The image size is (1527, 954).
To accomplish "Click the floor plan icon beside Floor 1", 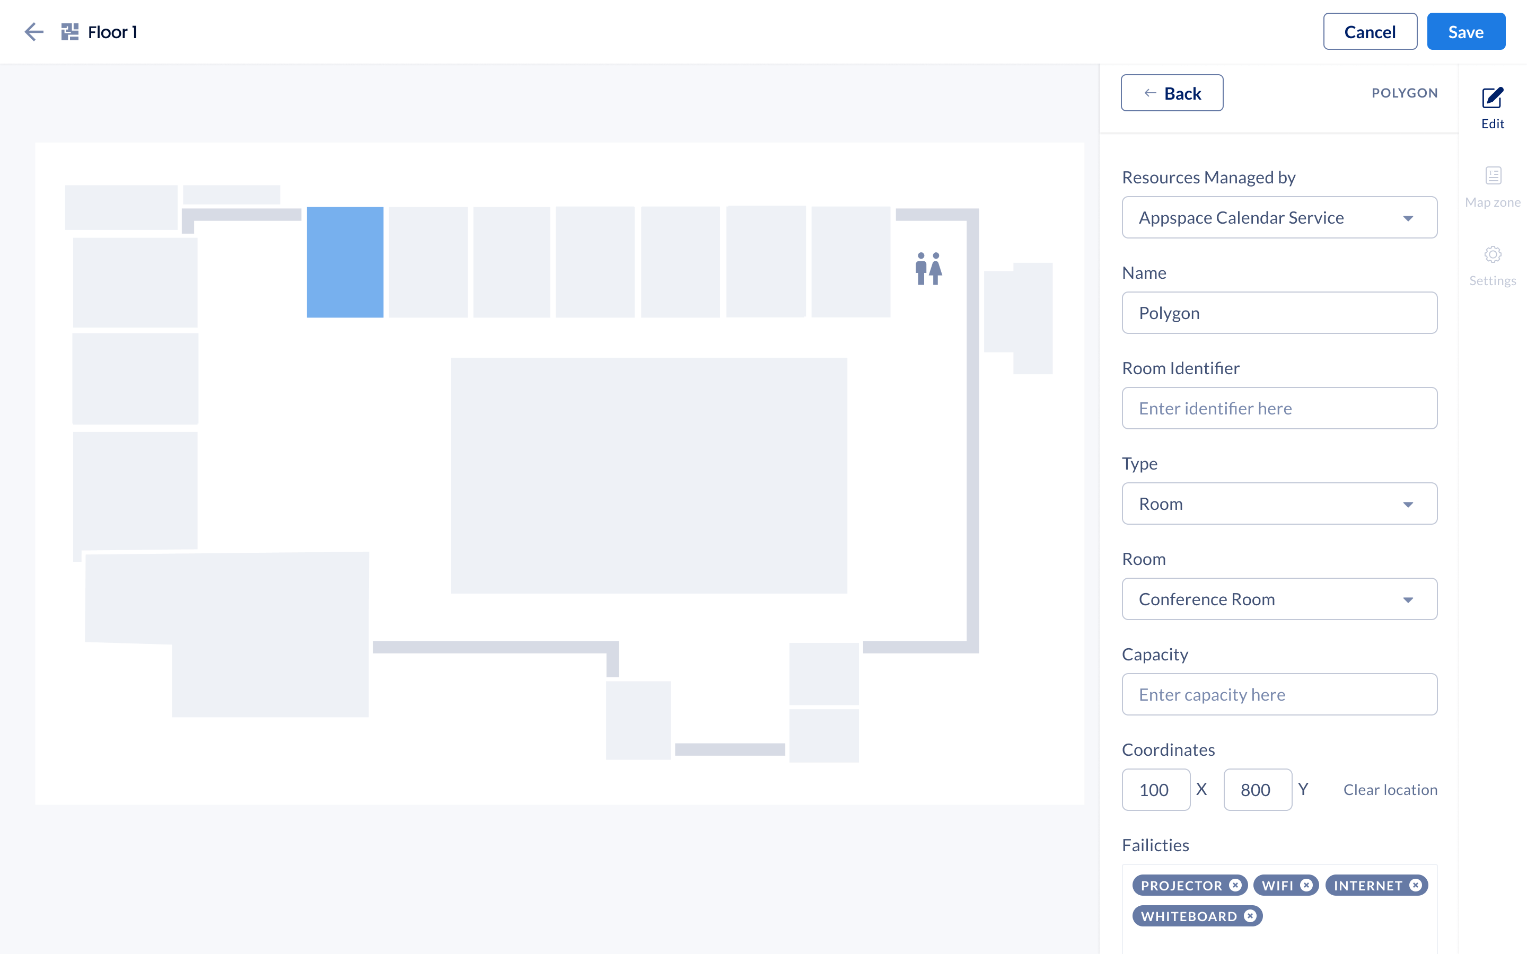I will point(69,32).
